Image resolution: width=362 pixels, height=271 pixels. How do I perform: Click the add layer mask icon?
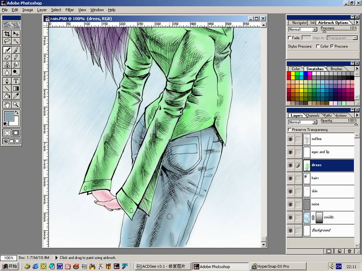tap(329, 251)
